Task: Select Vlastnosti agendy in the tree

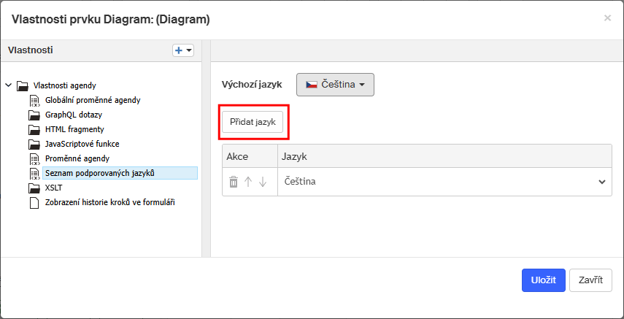Action: 64,85
